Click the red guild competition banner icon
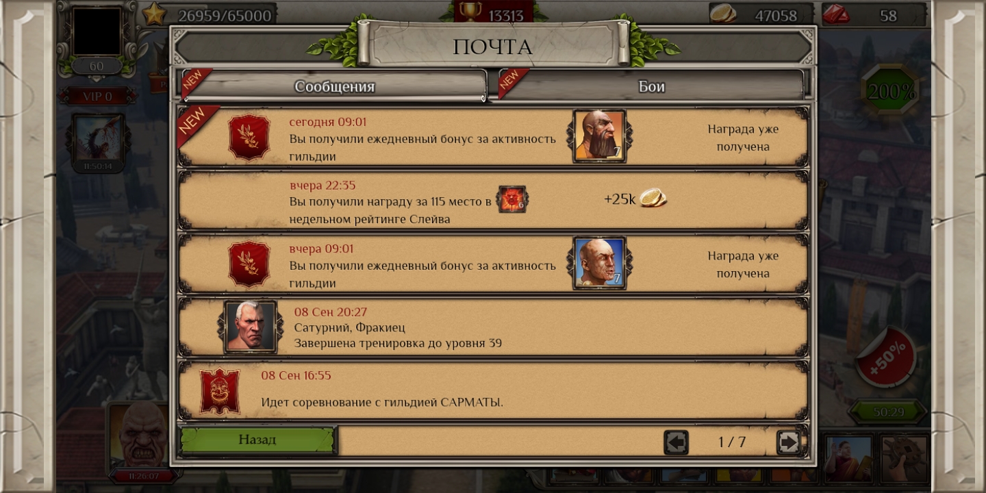This screenshot has height=493, width=986. coord(220,391)
